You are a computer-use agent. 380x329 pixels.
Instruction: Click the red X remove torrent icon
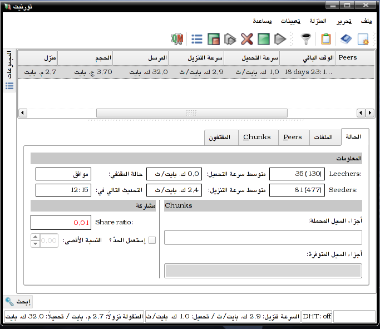pyautogui.click(x=247, y=39)
